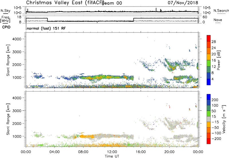
Task: Pick the light green Power segment between 12 and 16
Action: click(209, 63)
